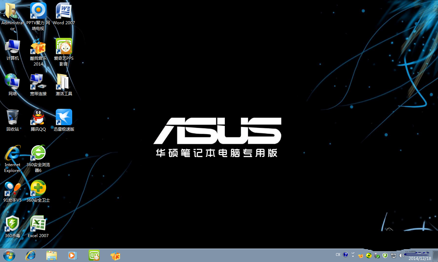The width and height of the screenshot is (438, 262).
Task: Select the Internet Explorer desktop icon
Action: click(x=13, y=159)
